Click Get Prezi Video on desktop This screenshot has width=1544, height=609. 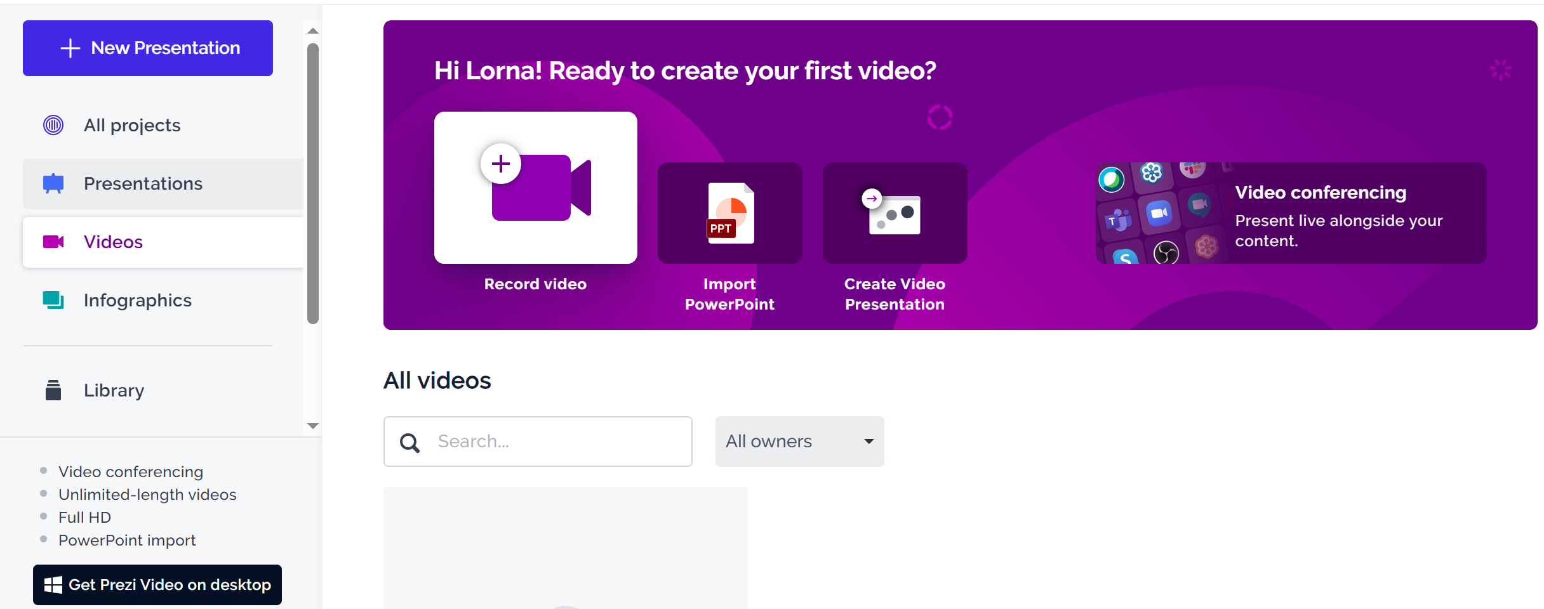(x=157, y=585)
